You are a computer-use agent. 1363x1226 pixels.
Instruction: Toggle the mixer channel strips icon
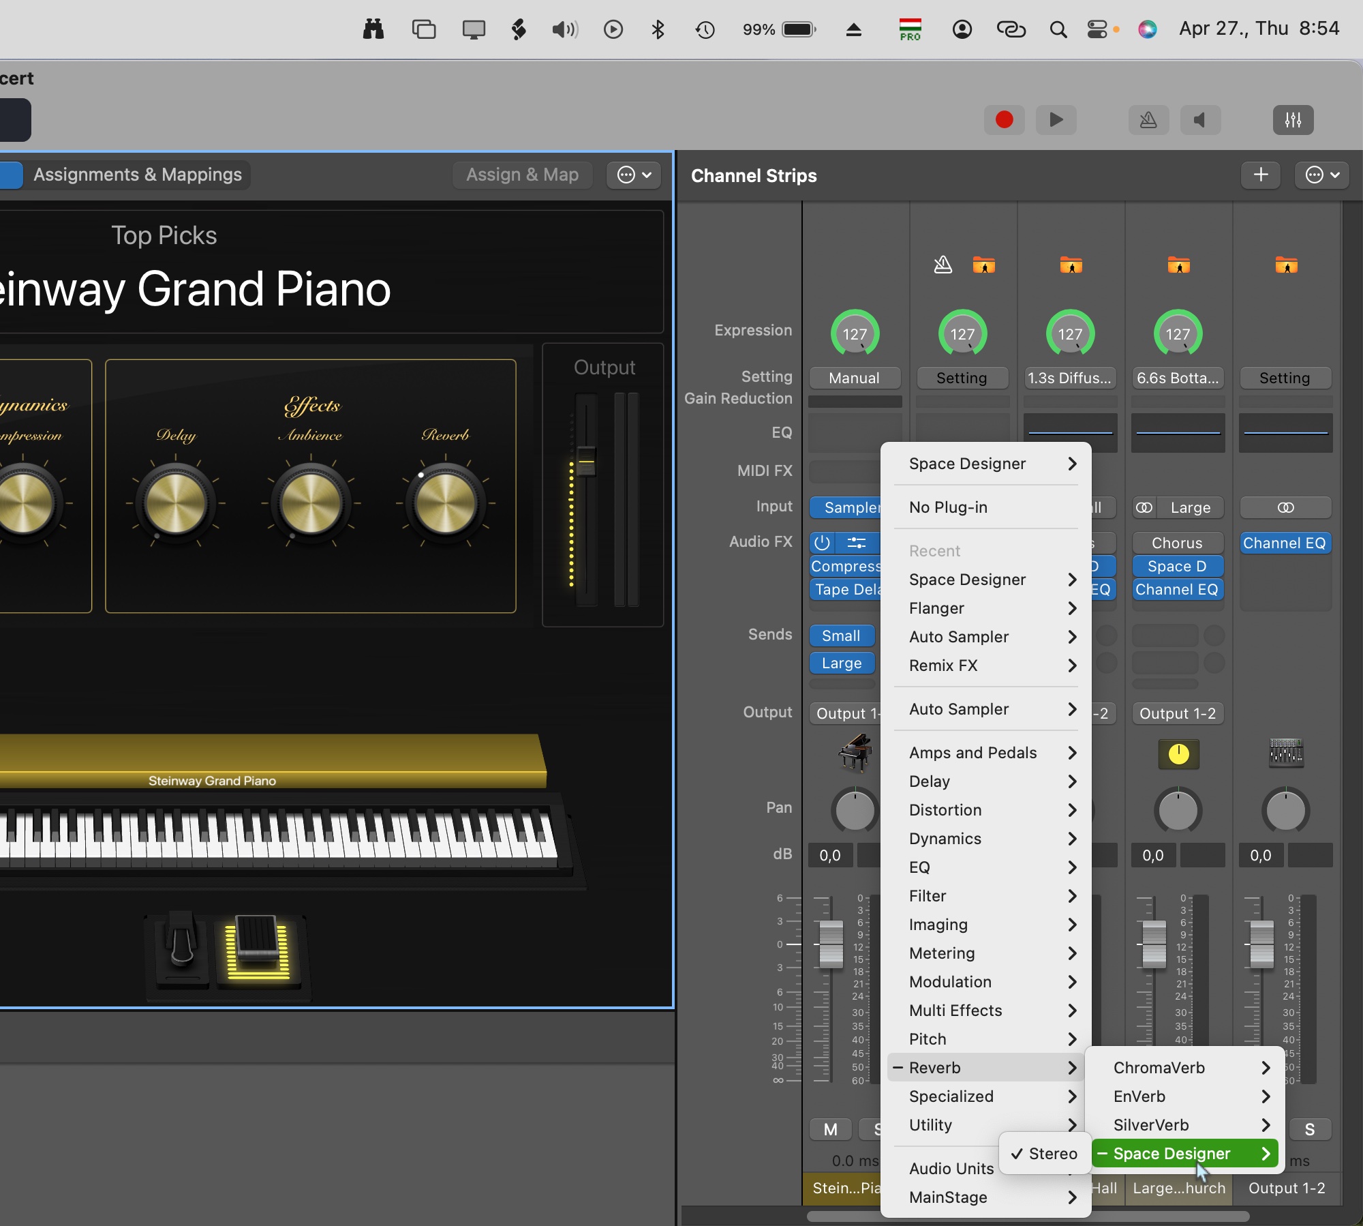[x=1293, y=120]
